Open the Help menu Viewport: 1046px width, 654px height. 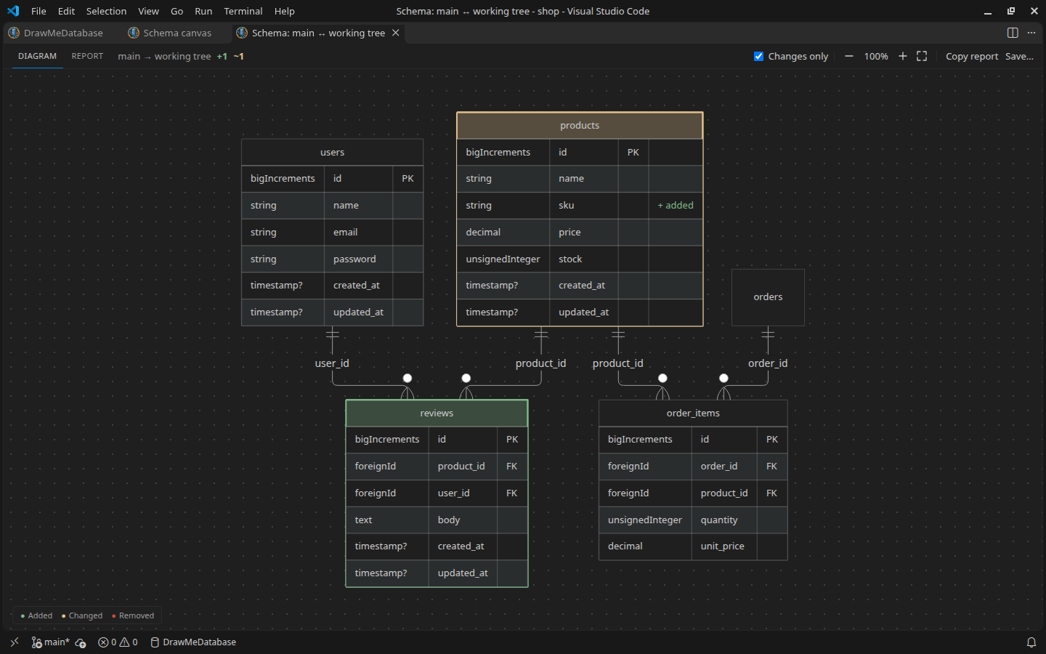(284, 11)
